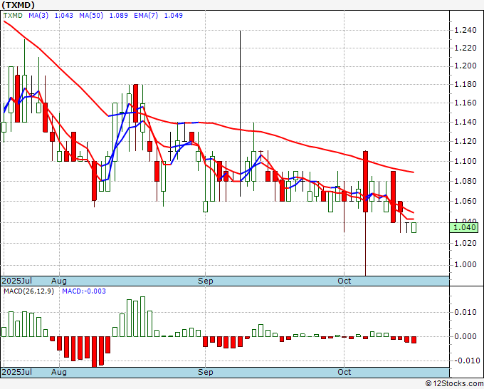
Task: Click the 1.060 price axis label
Action: click(465, 201)
